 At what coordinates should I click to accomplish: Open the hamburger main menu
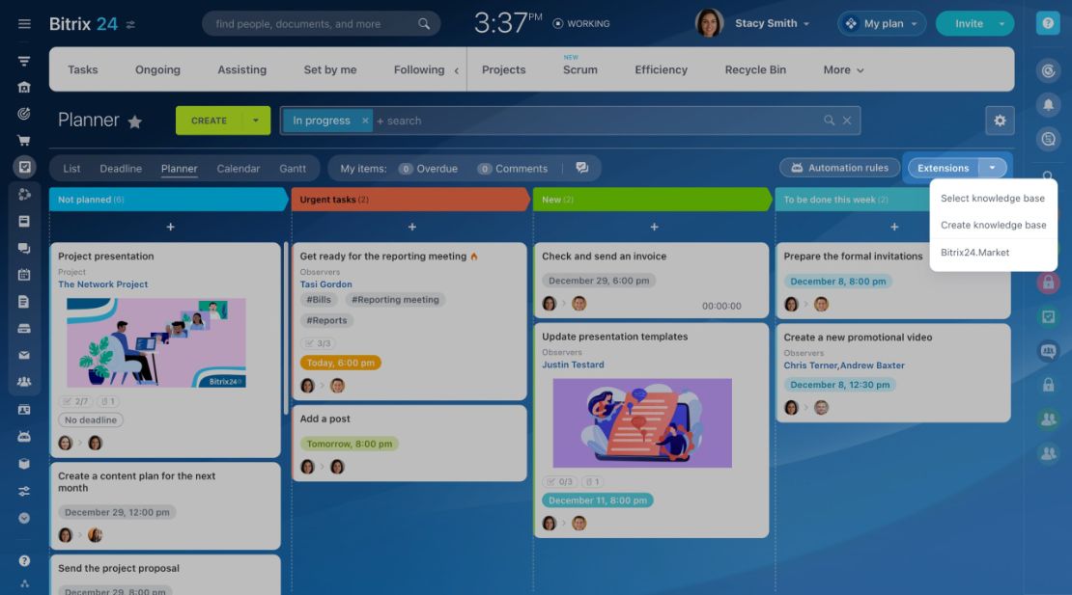click(24, 24)
